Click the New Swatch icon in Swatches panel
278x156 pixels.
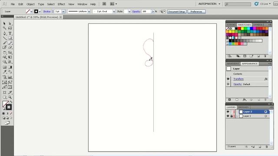pyautogui.click(x=258, y=56)
